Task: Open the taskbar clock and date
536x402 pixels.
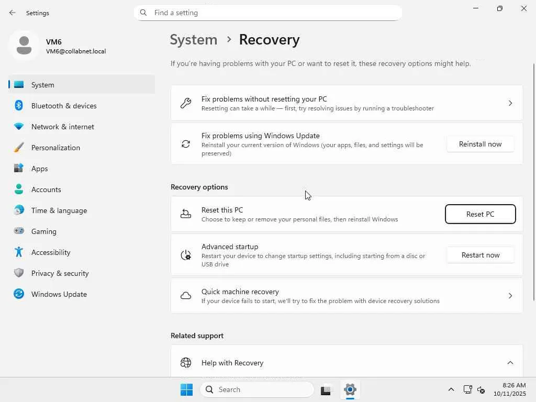Action: point(509,389)
